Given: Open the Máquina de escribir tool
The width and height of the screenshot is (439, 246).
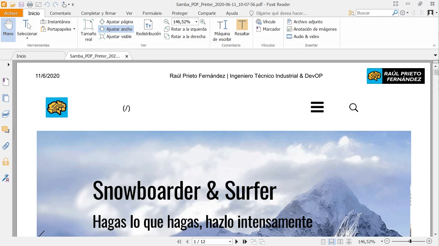Looking at the screenshot, I should point(222,29).
